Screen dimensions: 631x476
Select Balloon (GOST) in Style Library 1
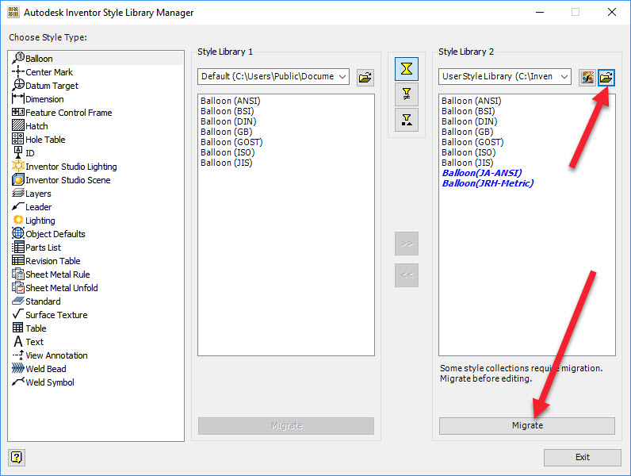[231, 142]
